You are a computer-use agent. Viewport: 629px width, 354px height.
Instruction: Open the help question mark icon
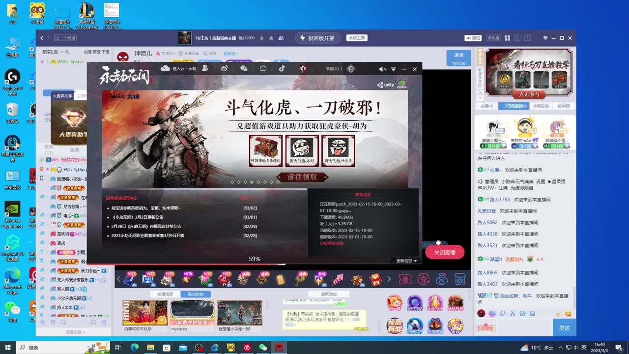528,38
